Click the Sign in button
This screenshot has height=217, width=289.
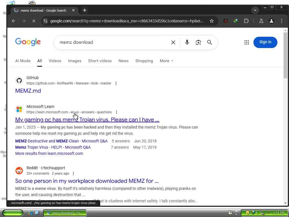click(265, 42)
